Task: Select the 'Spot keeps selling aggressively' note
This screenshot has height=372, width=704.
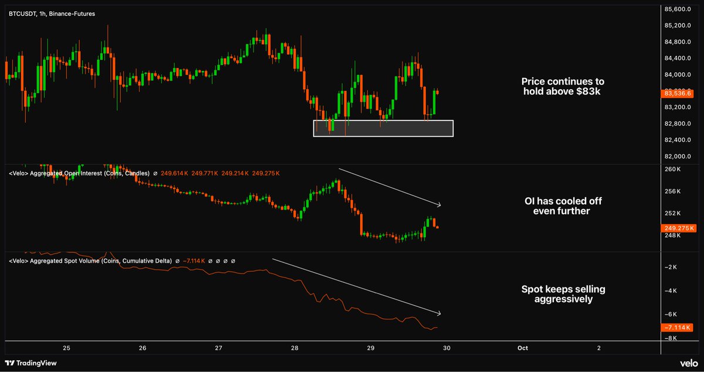Action: pyautogui.click(x=563, y=294)
